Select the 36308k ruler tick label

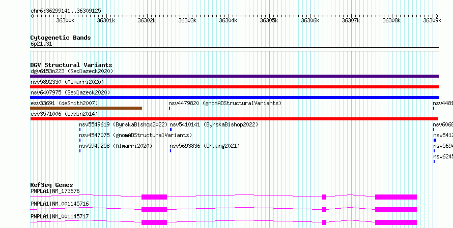(391, 20)
